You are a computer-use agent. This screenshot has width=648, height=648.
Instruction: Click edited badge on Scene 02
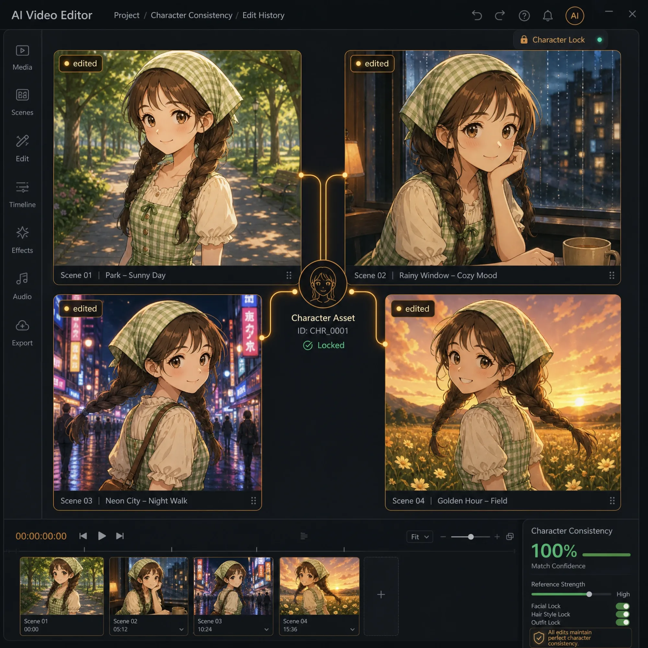(372, 64)
